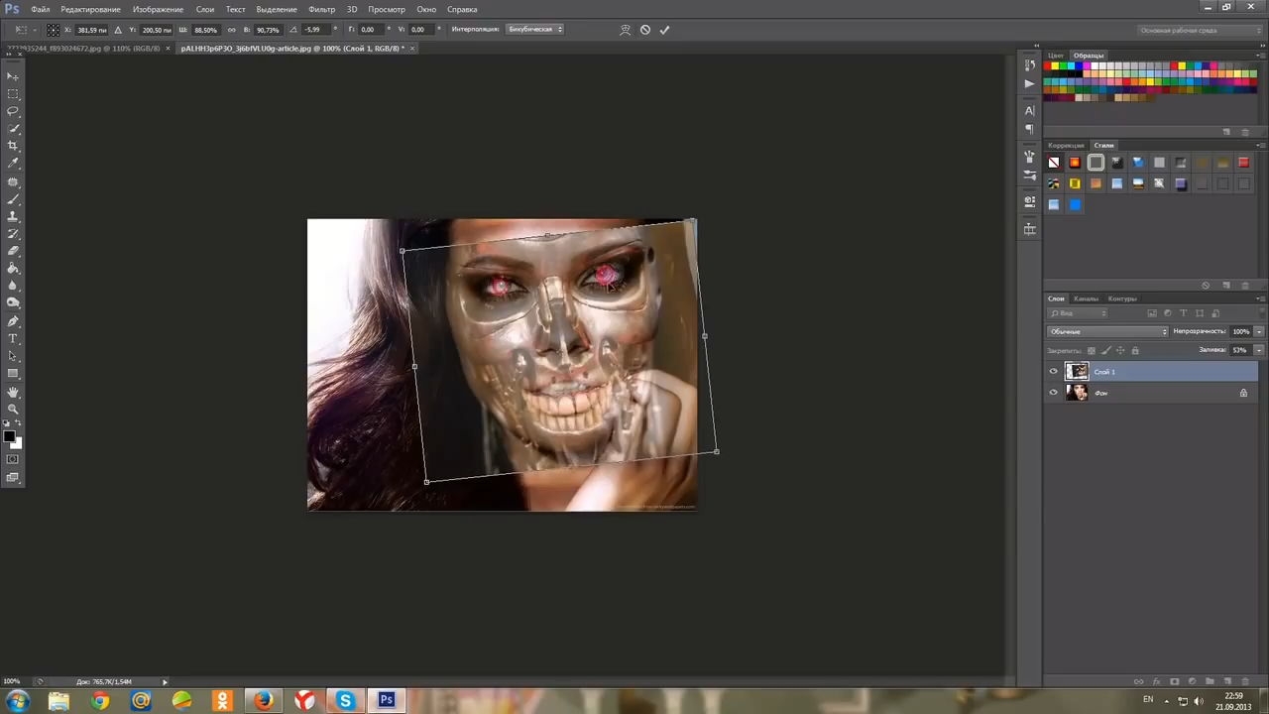
Task: Select the Brush tool
Action: click(13, 199)
